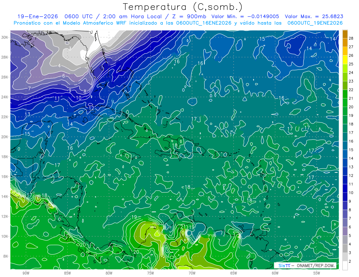Screen dimensions: 359x277
Task: Click the '90W' longitude axis label
Action: 26,273
